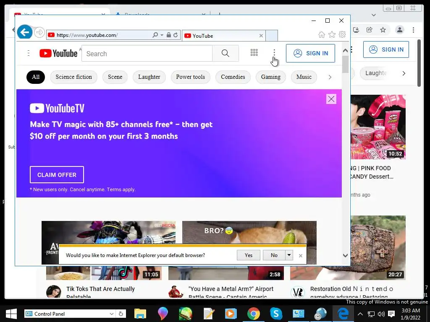The width and height of the screenshot is (430, 322).
Task: Open the IE Tools gear icon
Action: (342, 34)
